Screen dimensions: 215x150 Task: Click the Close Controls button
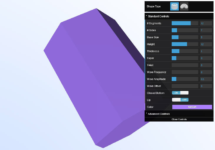click(x=179, y=119)
